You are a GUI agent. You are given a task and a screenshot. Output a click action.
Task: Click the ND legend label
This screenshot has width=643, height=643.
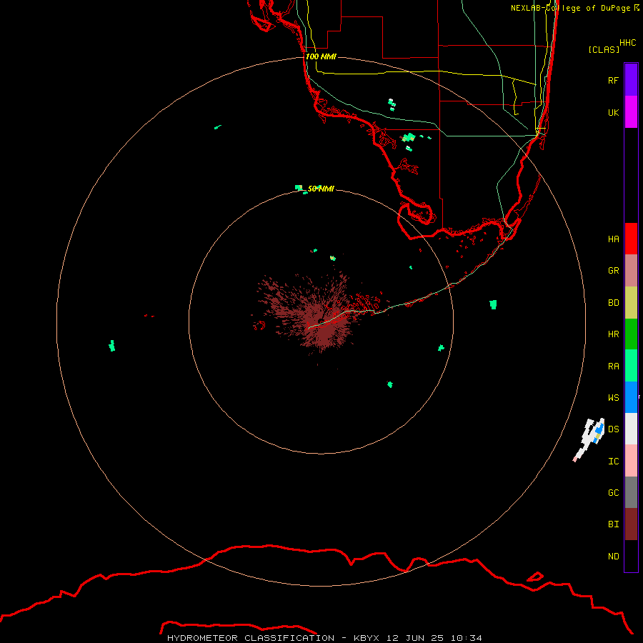click(x=614, y=557)
